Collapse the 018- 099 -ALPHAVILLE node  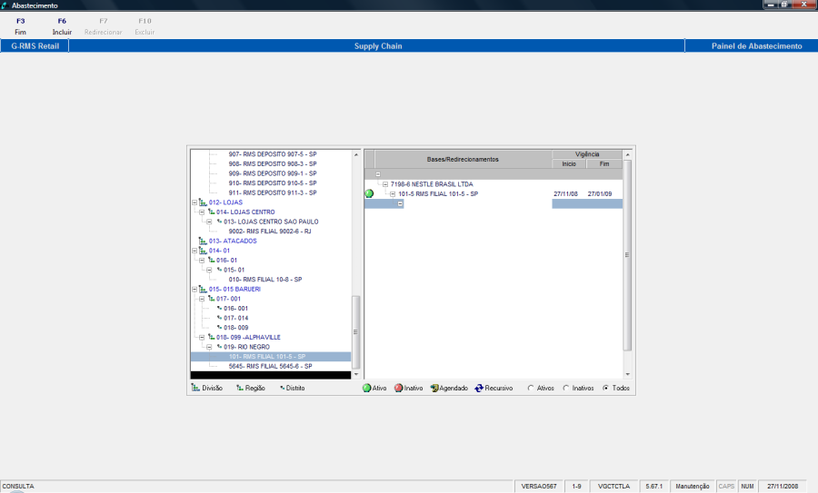click(x=202, y=337)
